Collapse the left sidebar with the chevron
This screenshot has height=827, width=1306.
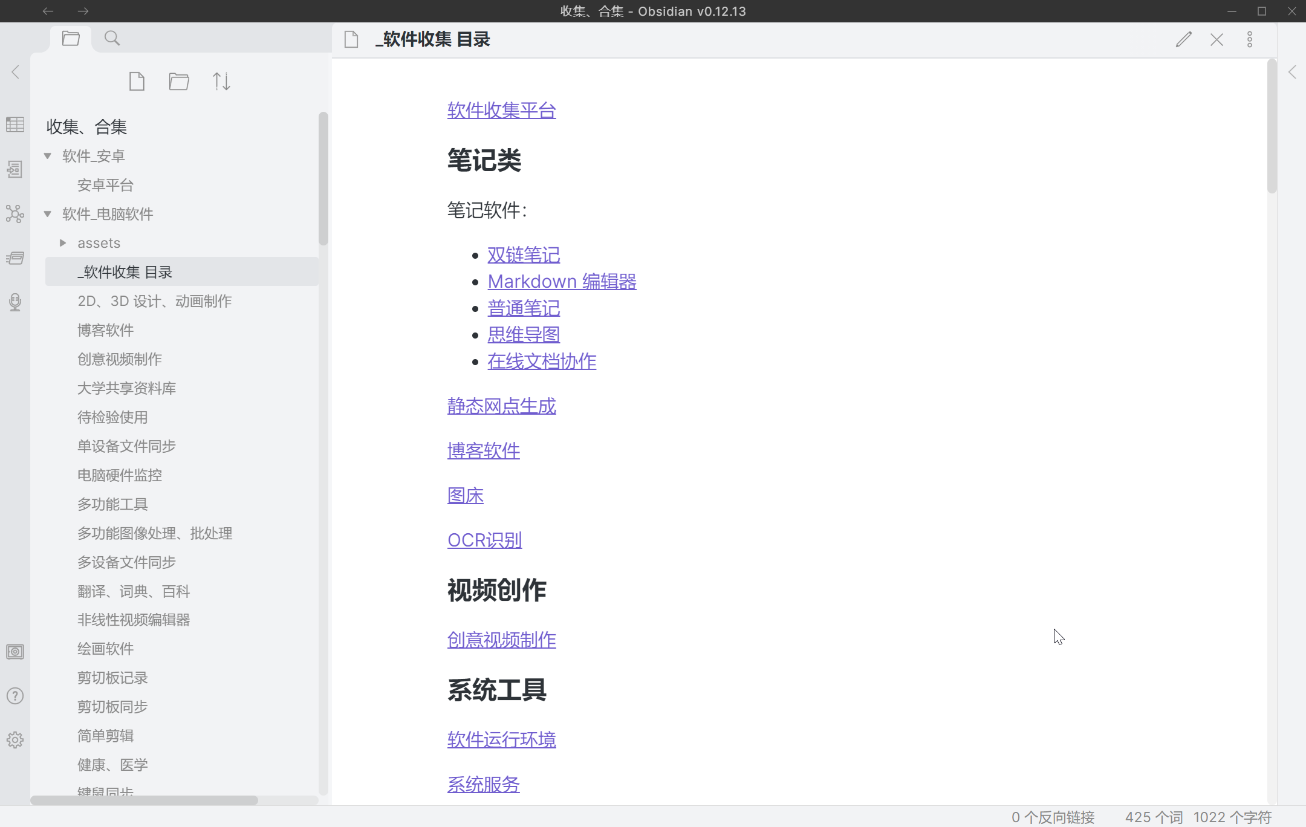(x=16, y=72)
